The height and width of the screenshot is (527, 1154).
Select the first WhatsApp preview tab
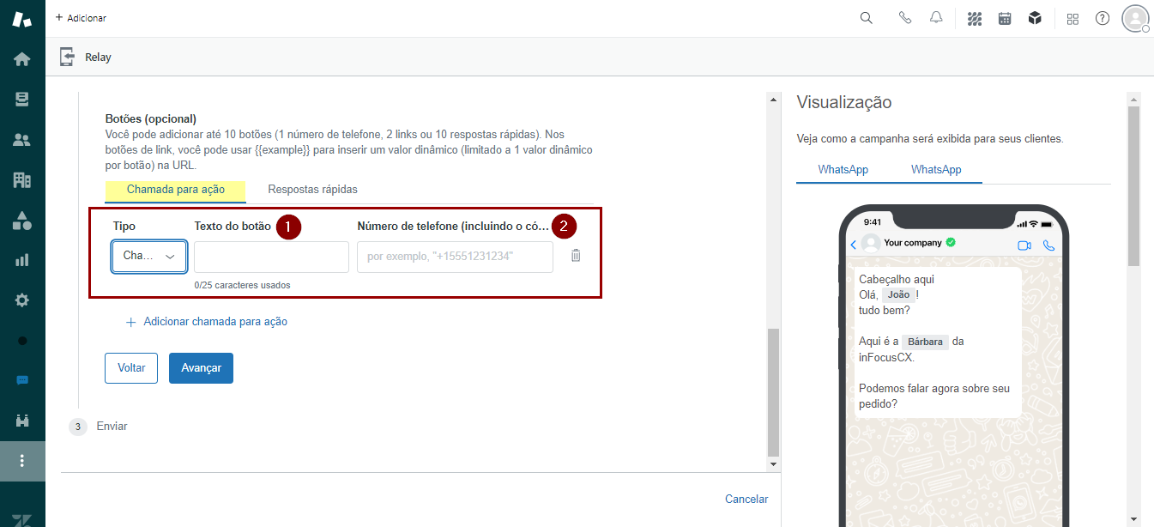pyautogui.click(x=843, y=170)
